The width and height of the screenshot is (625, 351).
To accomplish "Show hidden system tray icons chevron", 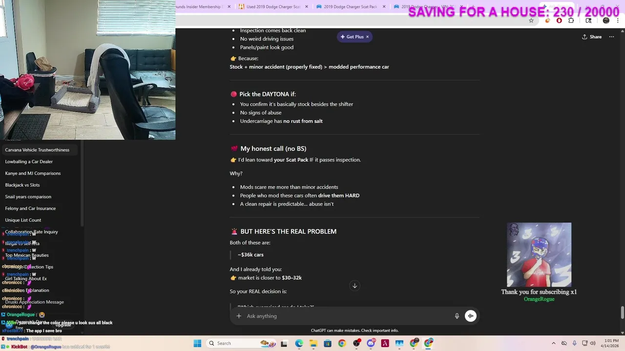I will 553,343.
